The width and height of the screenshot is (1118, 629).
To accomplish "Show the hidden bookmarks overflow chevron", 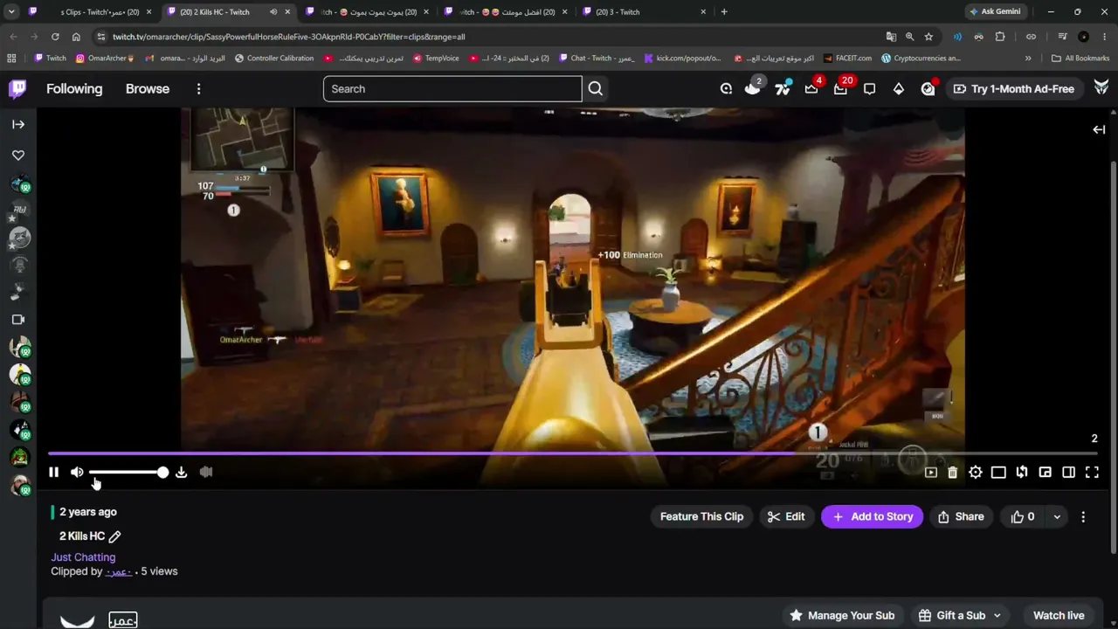I will [x=1028, y=59].
